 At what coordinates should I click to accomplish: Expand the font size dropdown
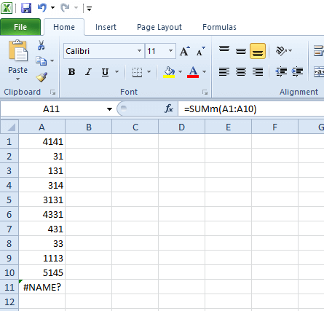pos(171,51)
